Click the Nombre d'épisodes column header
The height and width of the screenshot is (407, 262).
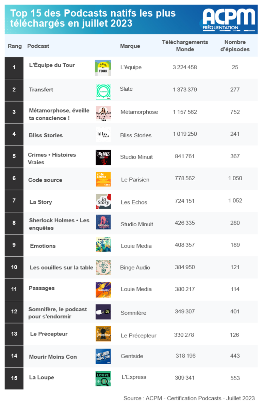(x=235, y=46)
